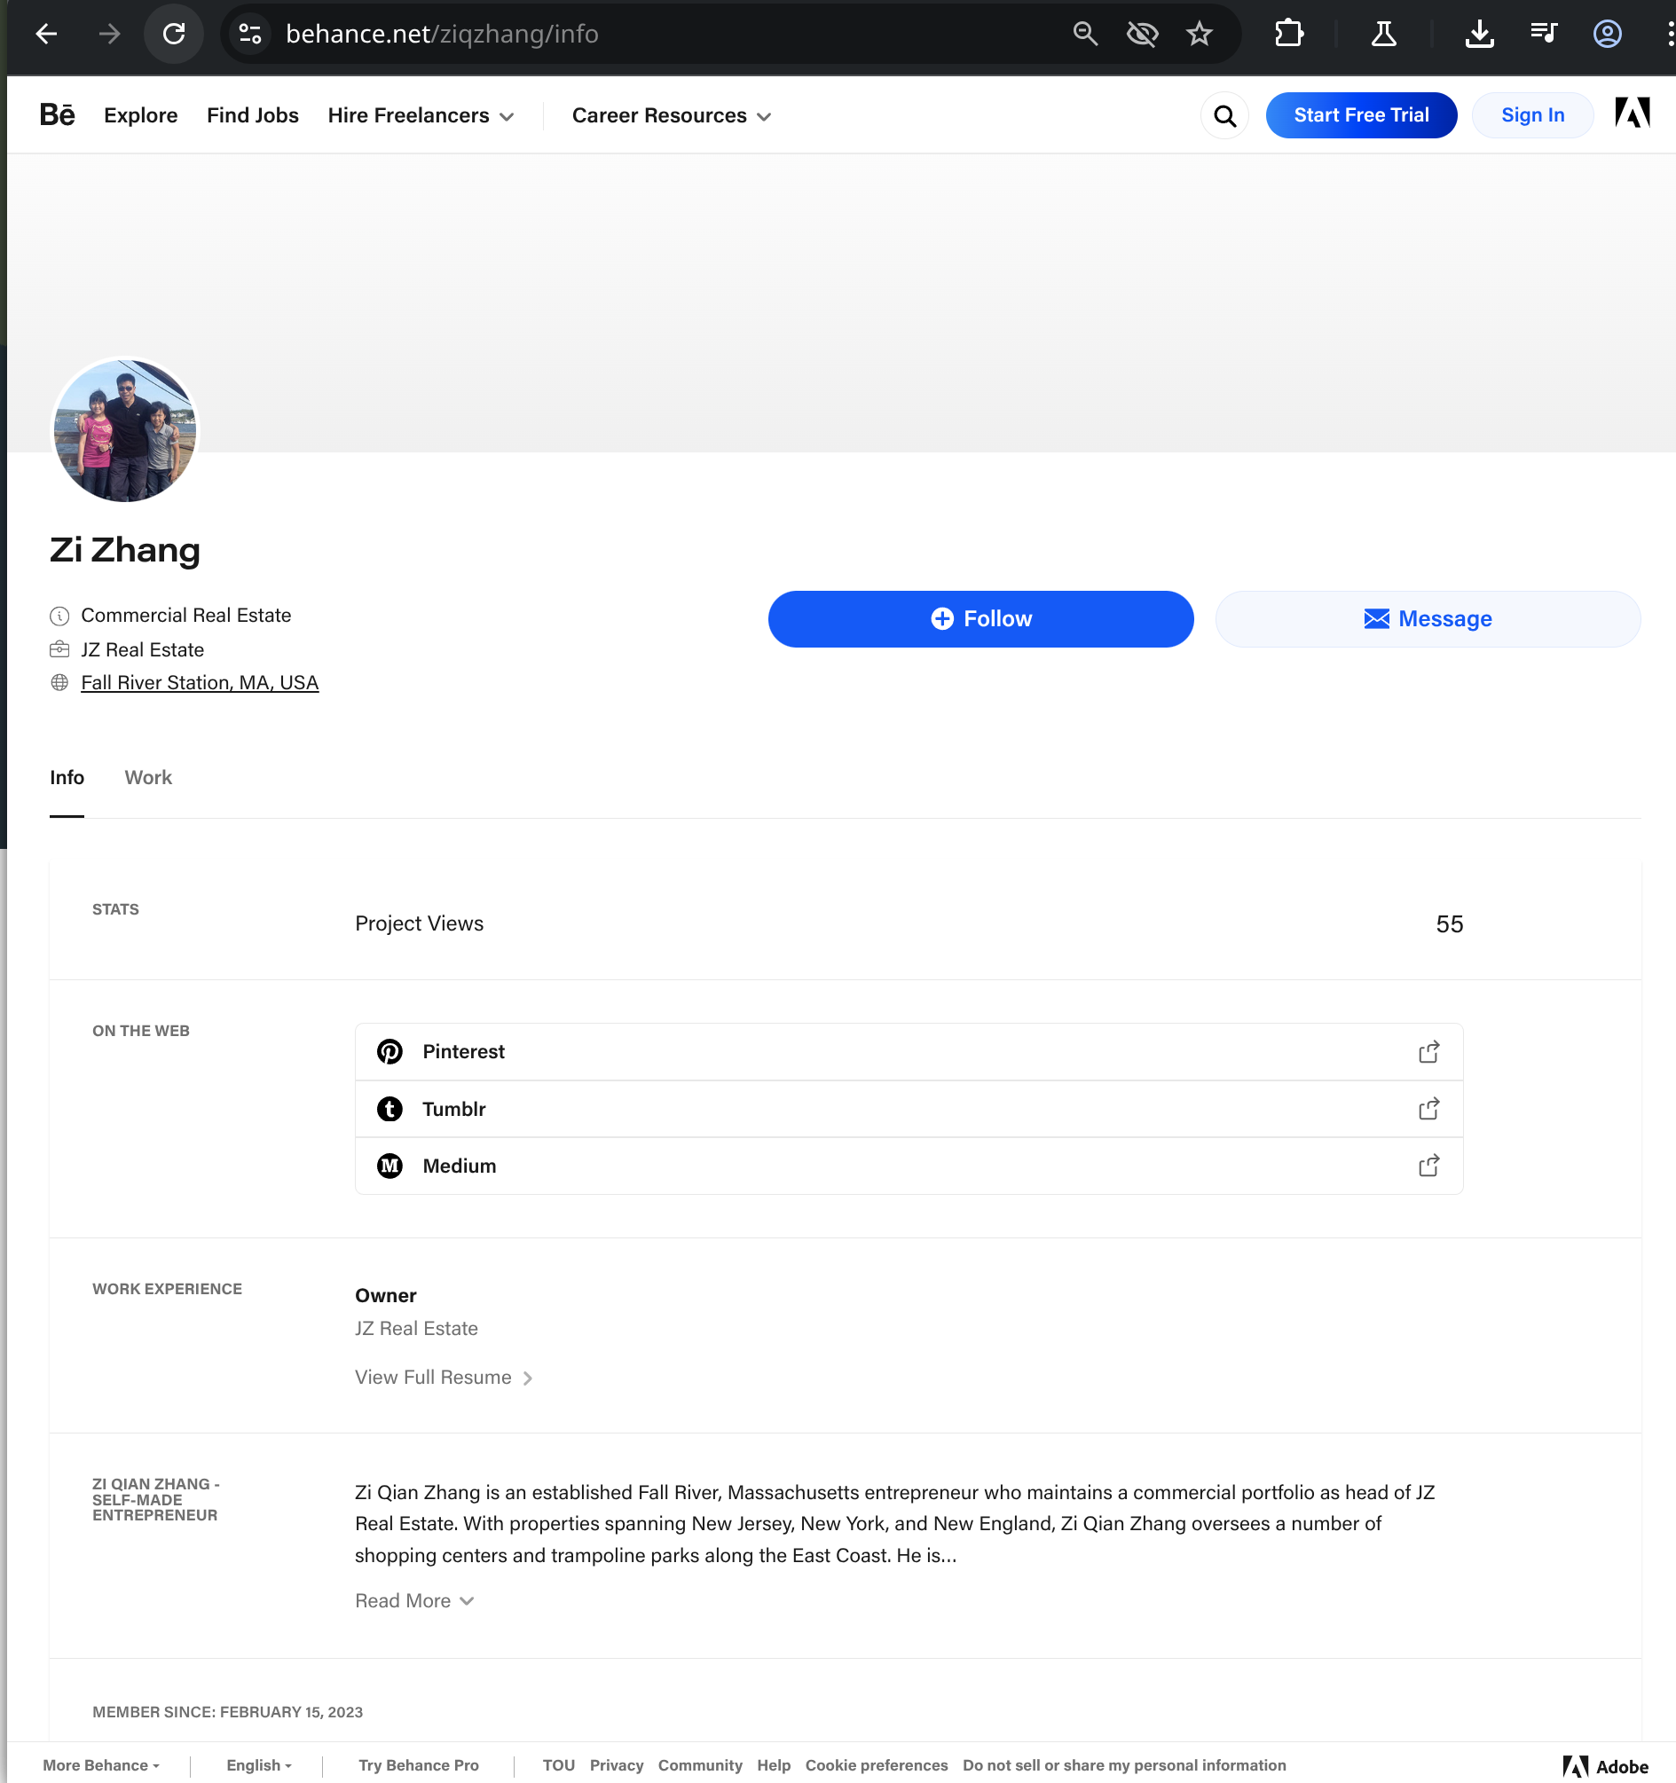Open Medium external link icon
Screen dimensions: 1676x1783
click(1429, 1166)
